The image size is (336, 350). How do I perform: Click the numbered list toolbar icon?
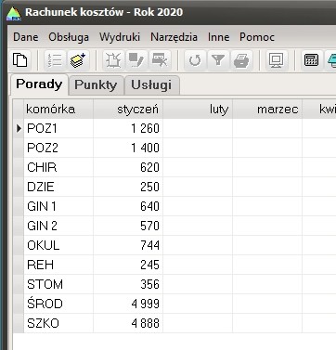(55, 60)
